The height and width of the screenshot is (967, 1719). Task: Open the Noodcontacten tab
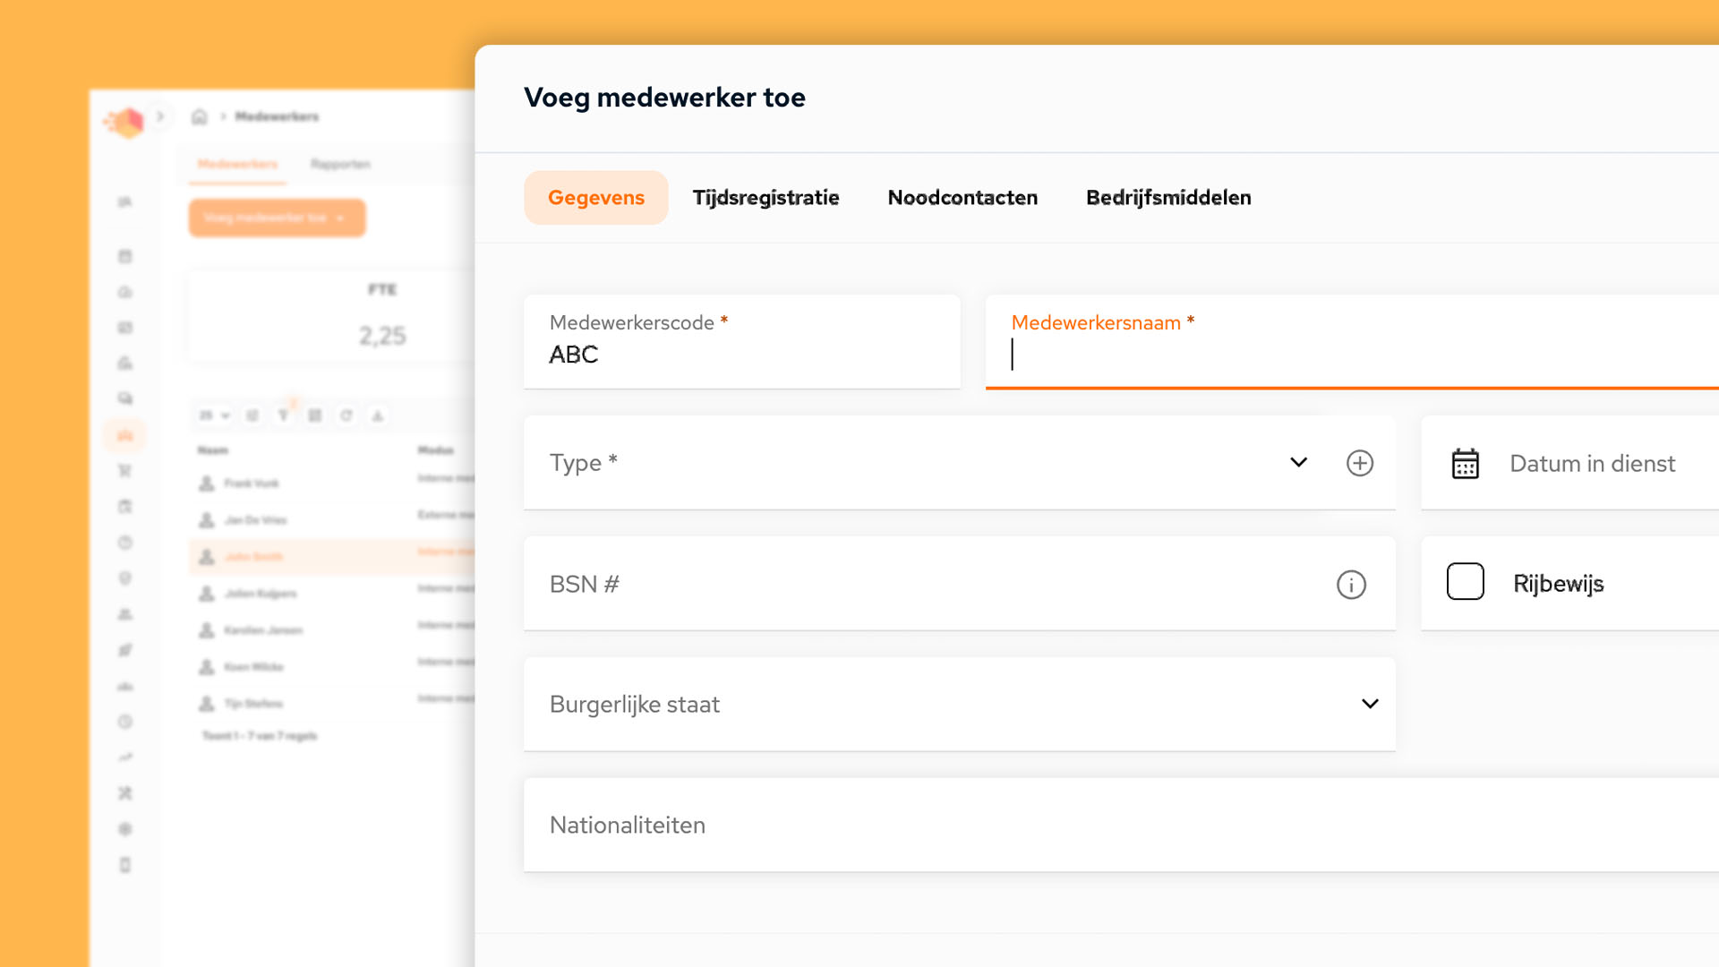(962, 198)
